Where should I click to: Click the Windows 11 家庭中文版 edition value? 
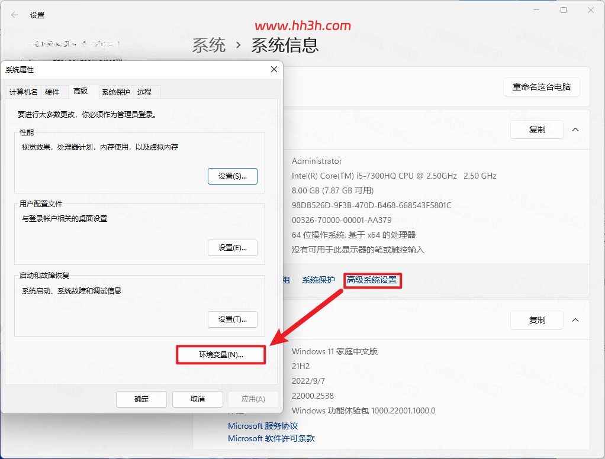point(334,351)
